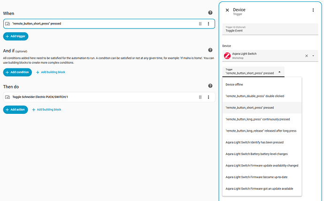324x201 pixels.
Task: Click the drag handle on the trigger row
Action: (200, 23)
